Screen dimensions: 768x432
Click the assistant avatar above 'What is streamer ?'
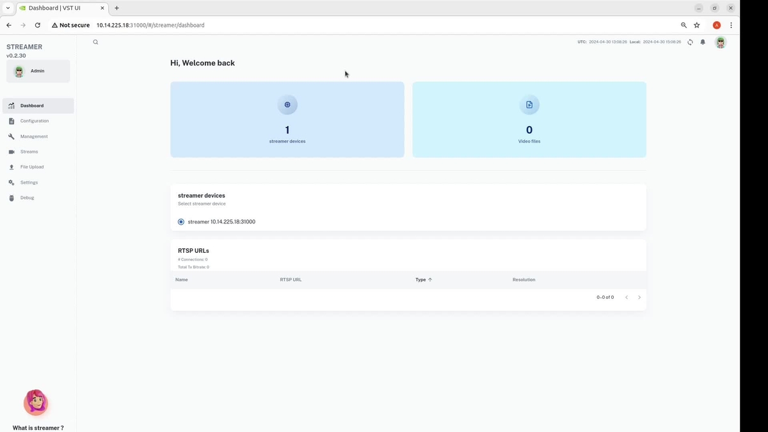pos(36,403)
